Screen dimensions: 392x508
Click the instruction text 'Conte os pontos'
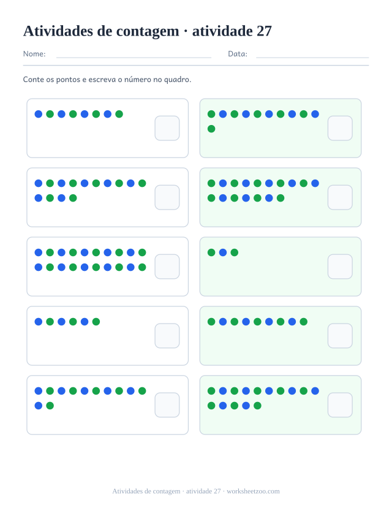coord(51,80)
